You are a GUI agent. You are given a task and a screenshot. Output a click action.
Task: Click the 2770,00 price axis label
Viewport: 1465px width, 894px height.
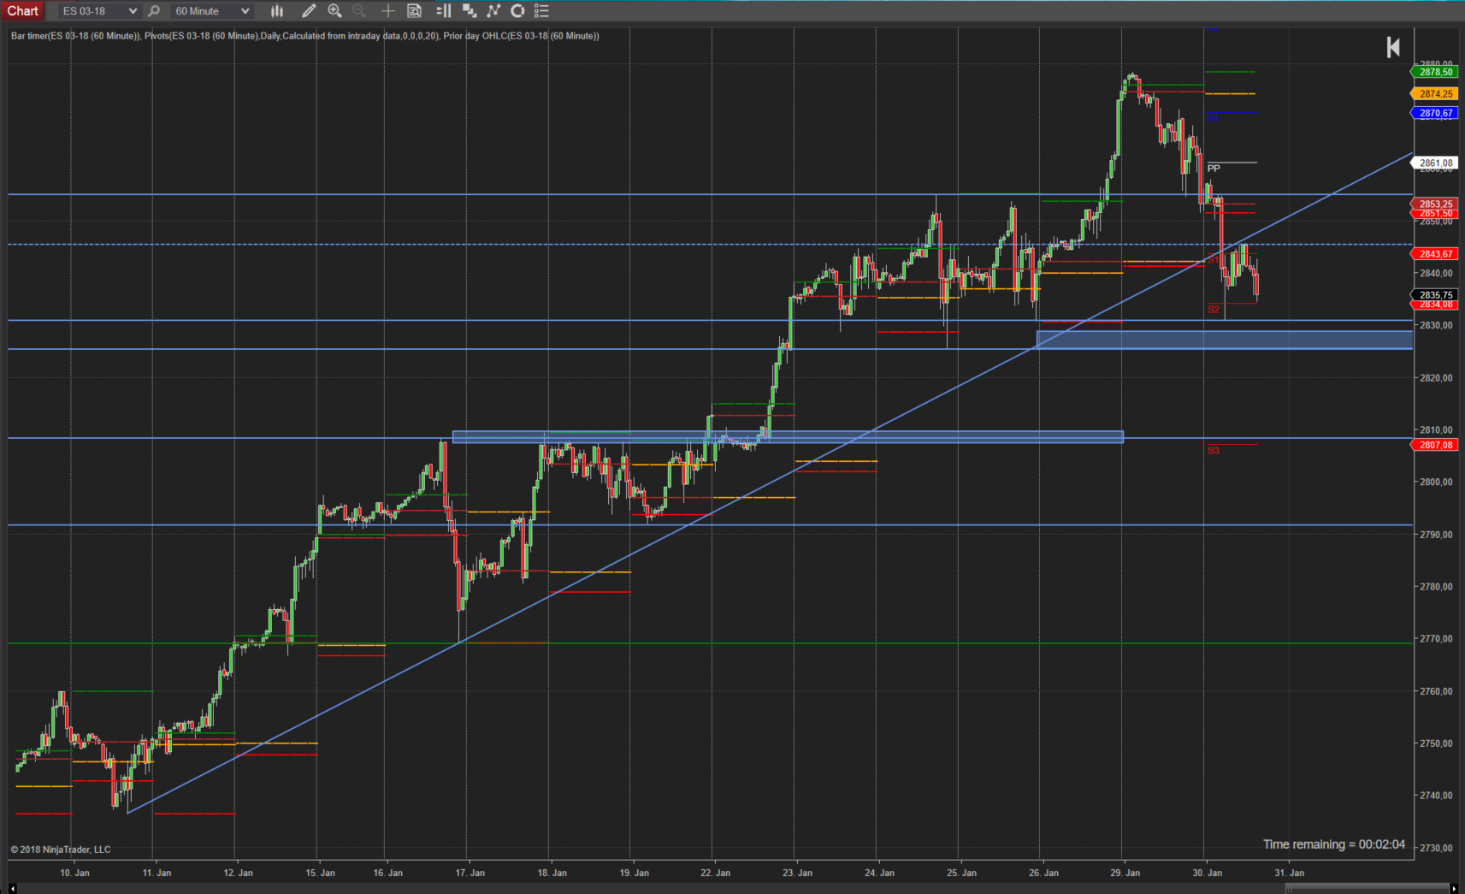1436,639
